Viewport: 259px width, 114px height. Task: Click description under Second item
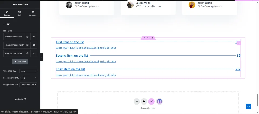[86, 61]
